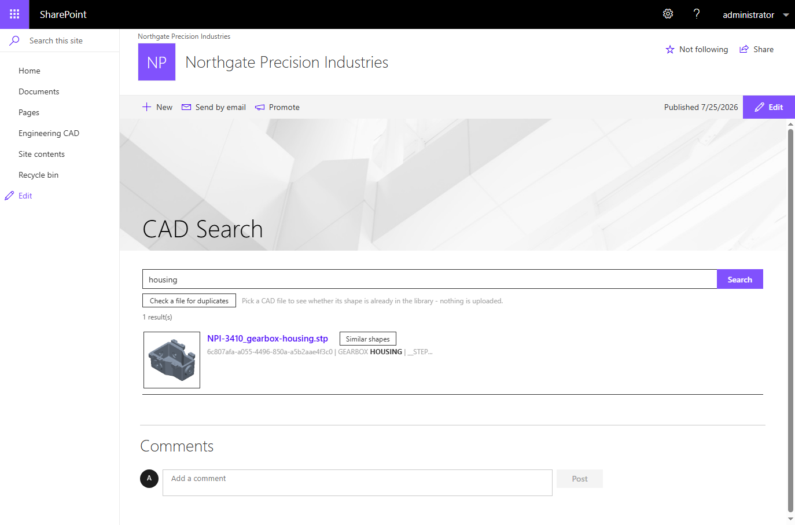Click the 'Add a comment' text box
The width and height of the screenshot is (795, 525).
coord(358,483)
